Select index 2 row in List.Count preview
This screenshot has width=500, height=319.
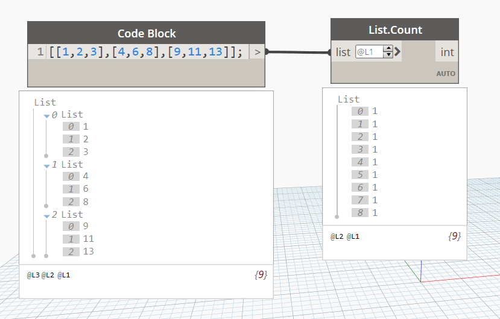[x=364, y=137]
